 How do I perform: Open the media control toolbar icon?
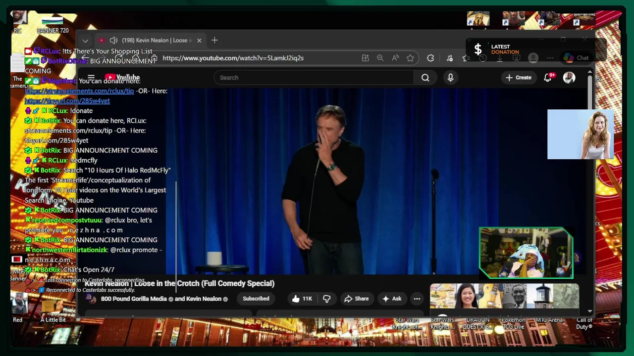tap(450, 58)
